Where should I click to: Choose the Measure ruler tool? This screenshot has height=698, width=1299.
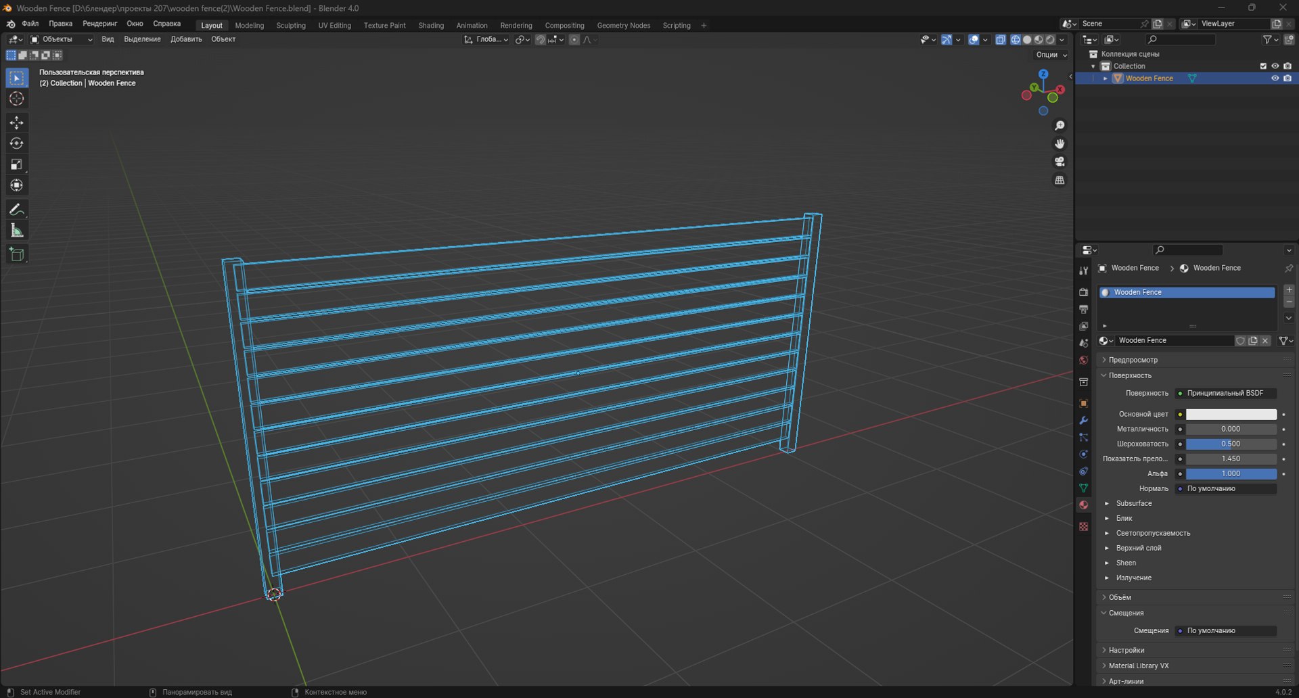[x=17, y=231]
